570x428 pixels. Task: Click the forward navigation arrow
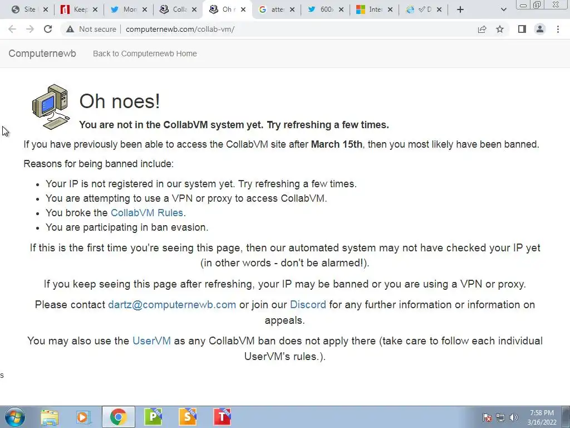30,29
